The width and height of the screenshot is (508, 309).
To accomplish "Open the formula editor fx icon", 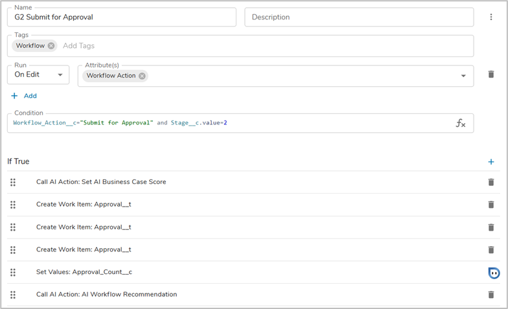I will pos(460,123).
